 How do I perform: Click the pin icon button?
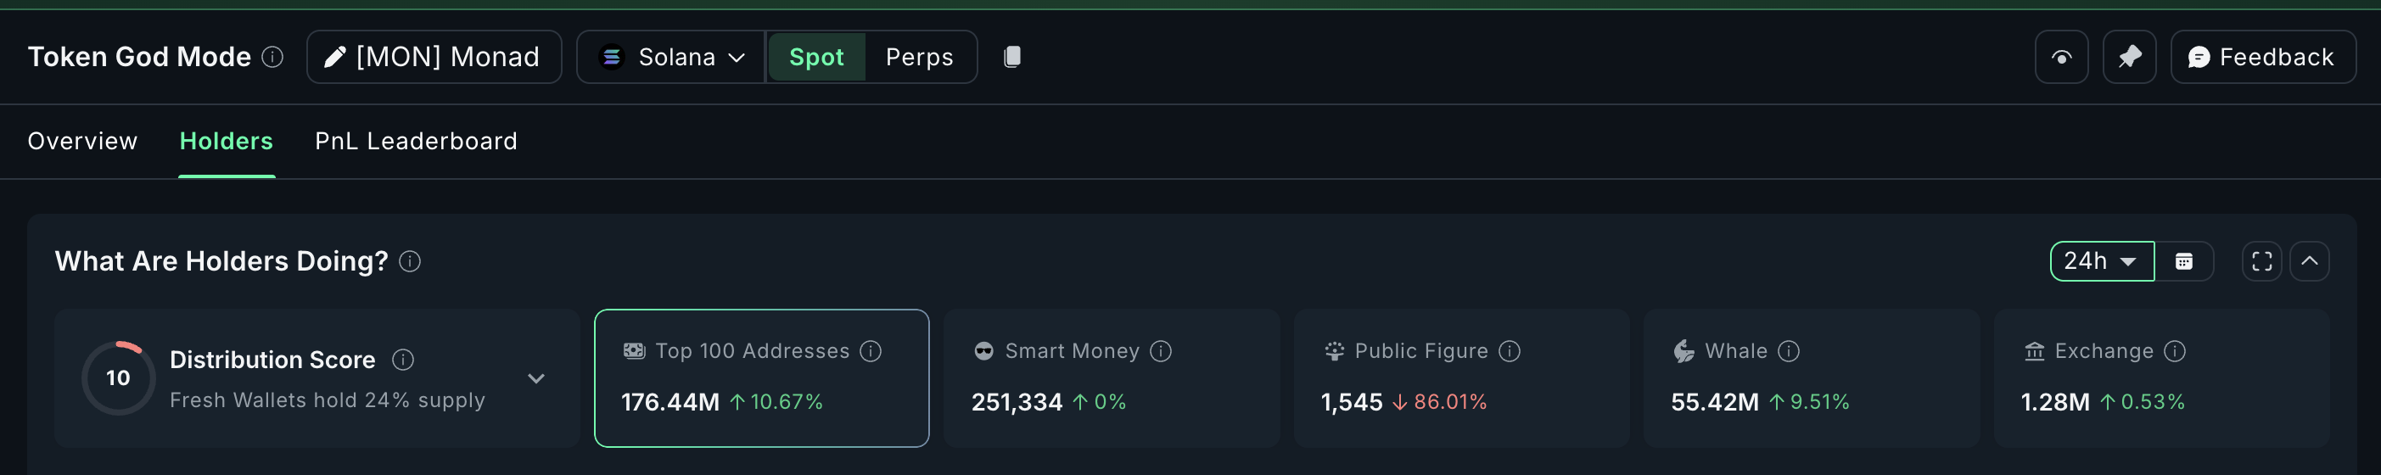(2129, 58)
